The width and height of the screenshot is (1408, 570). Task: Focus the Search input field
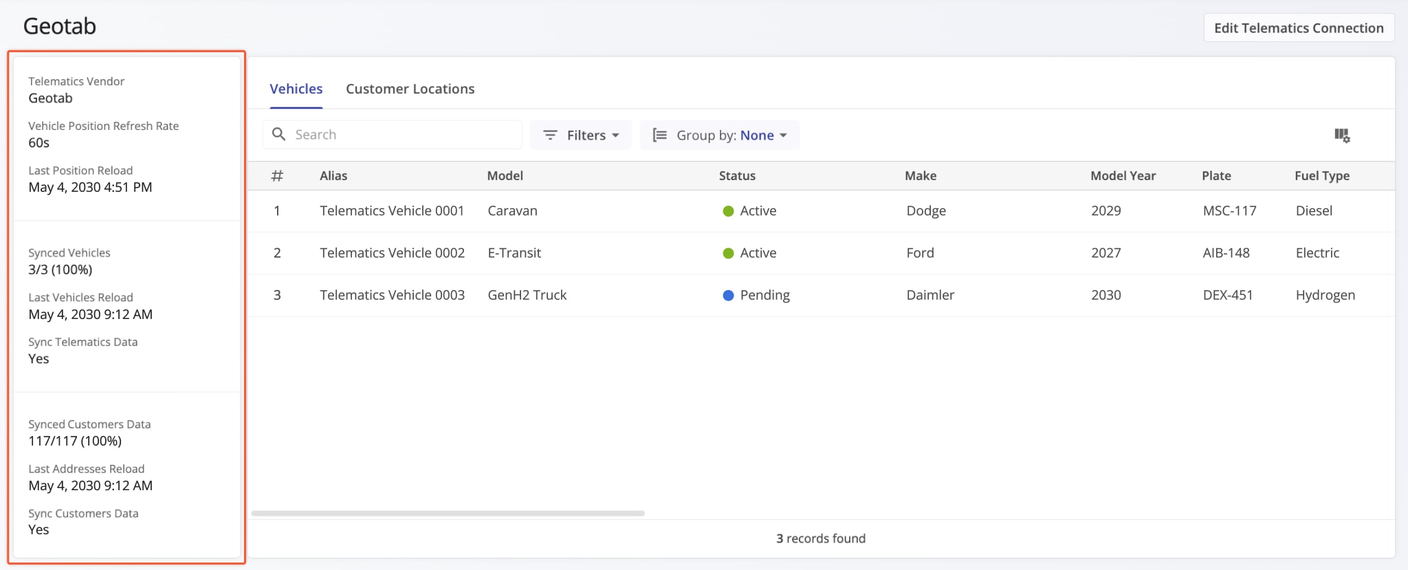coord(392,135)
